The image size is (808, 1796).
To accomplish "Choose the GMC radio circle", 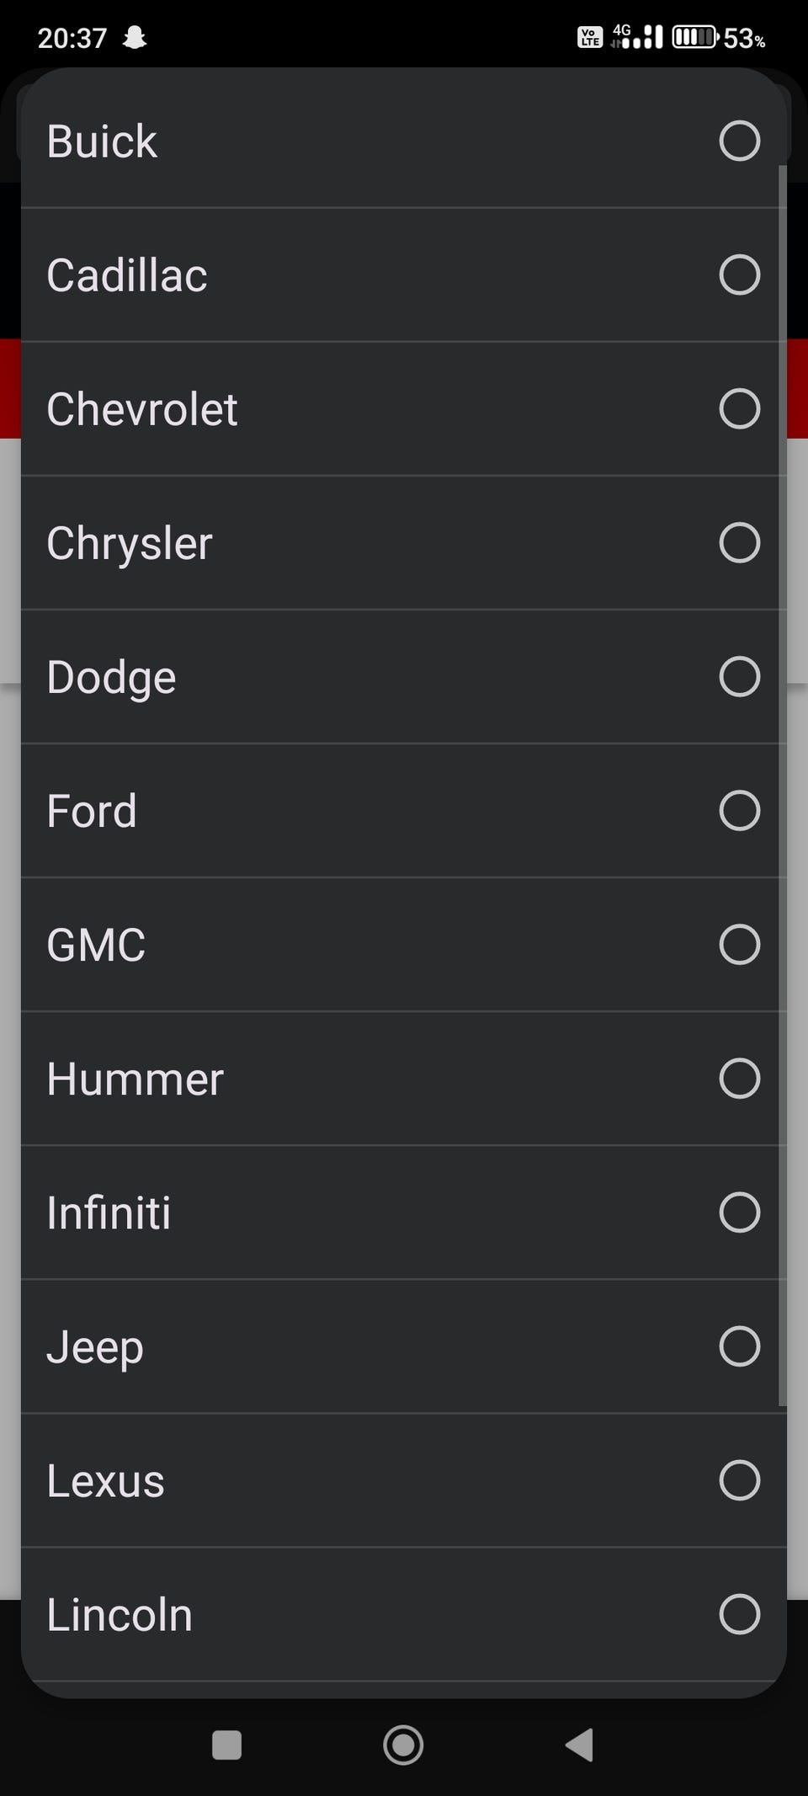I will click(739, 944).
